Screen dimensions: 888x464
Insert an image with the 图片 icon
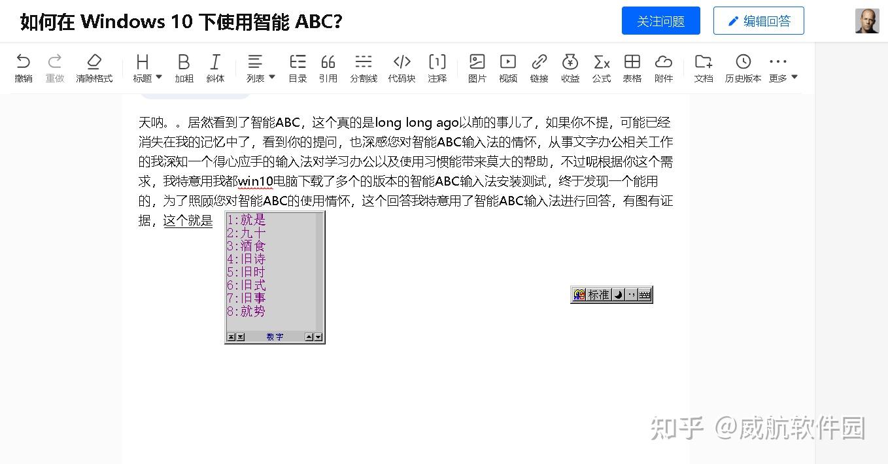[477, 68]
